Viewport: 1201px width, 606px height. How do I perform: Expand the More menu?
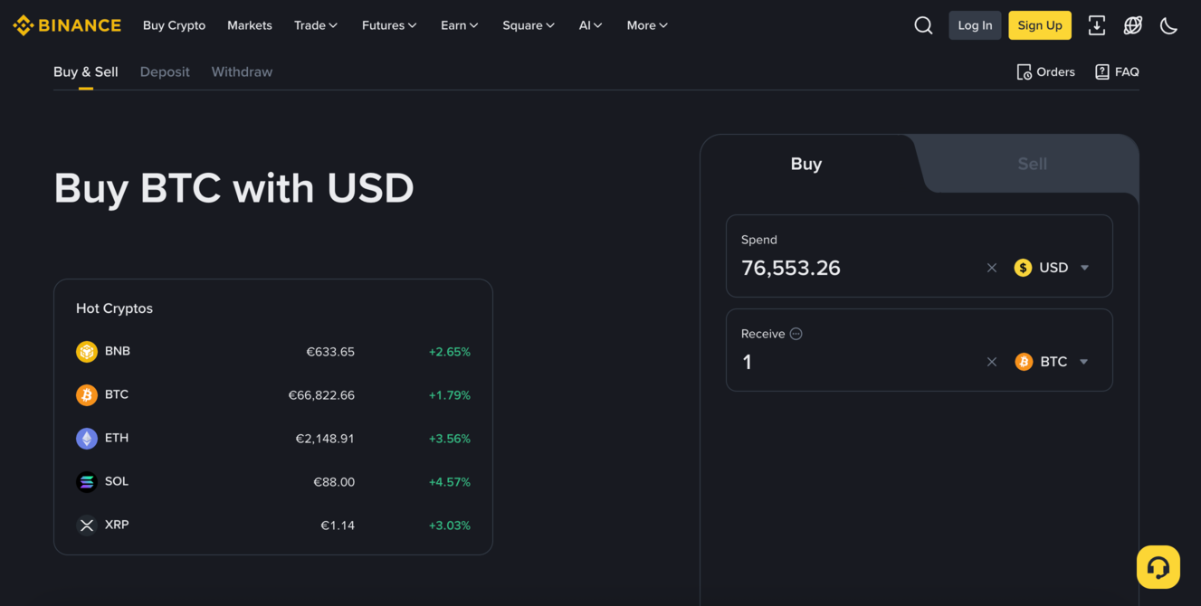647,25
